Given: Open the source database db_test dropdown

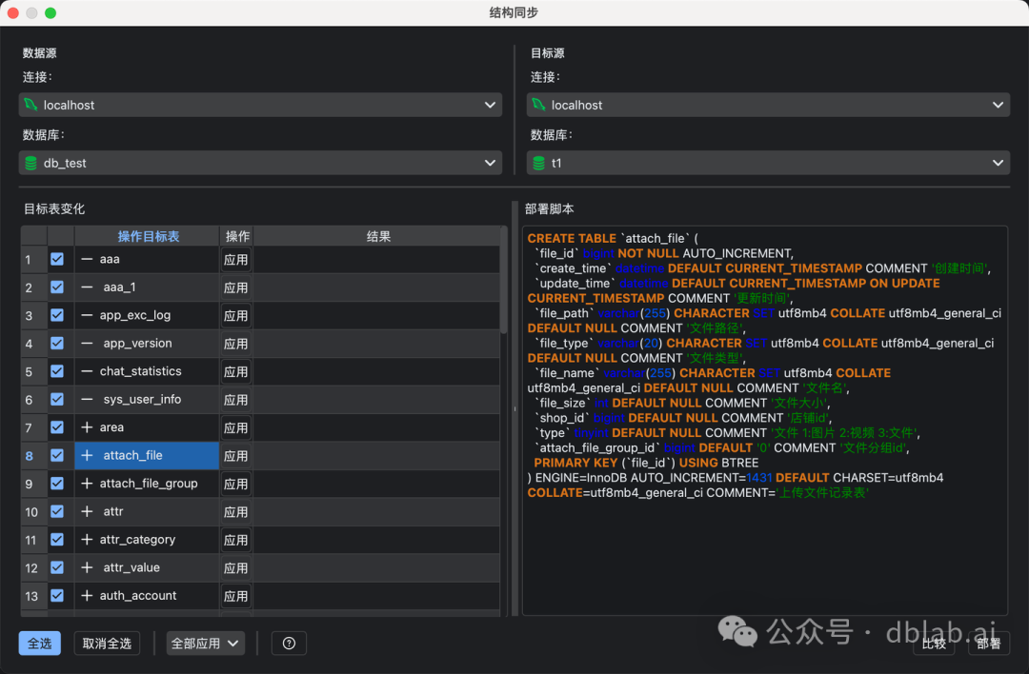Looking at the screenshot, I should click(x=260, y=163).
